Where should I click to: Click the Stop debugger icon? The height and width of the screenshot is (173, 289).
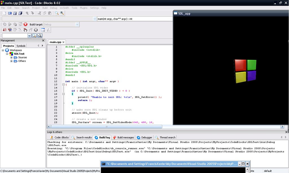coord(36,30)
